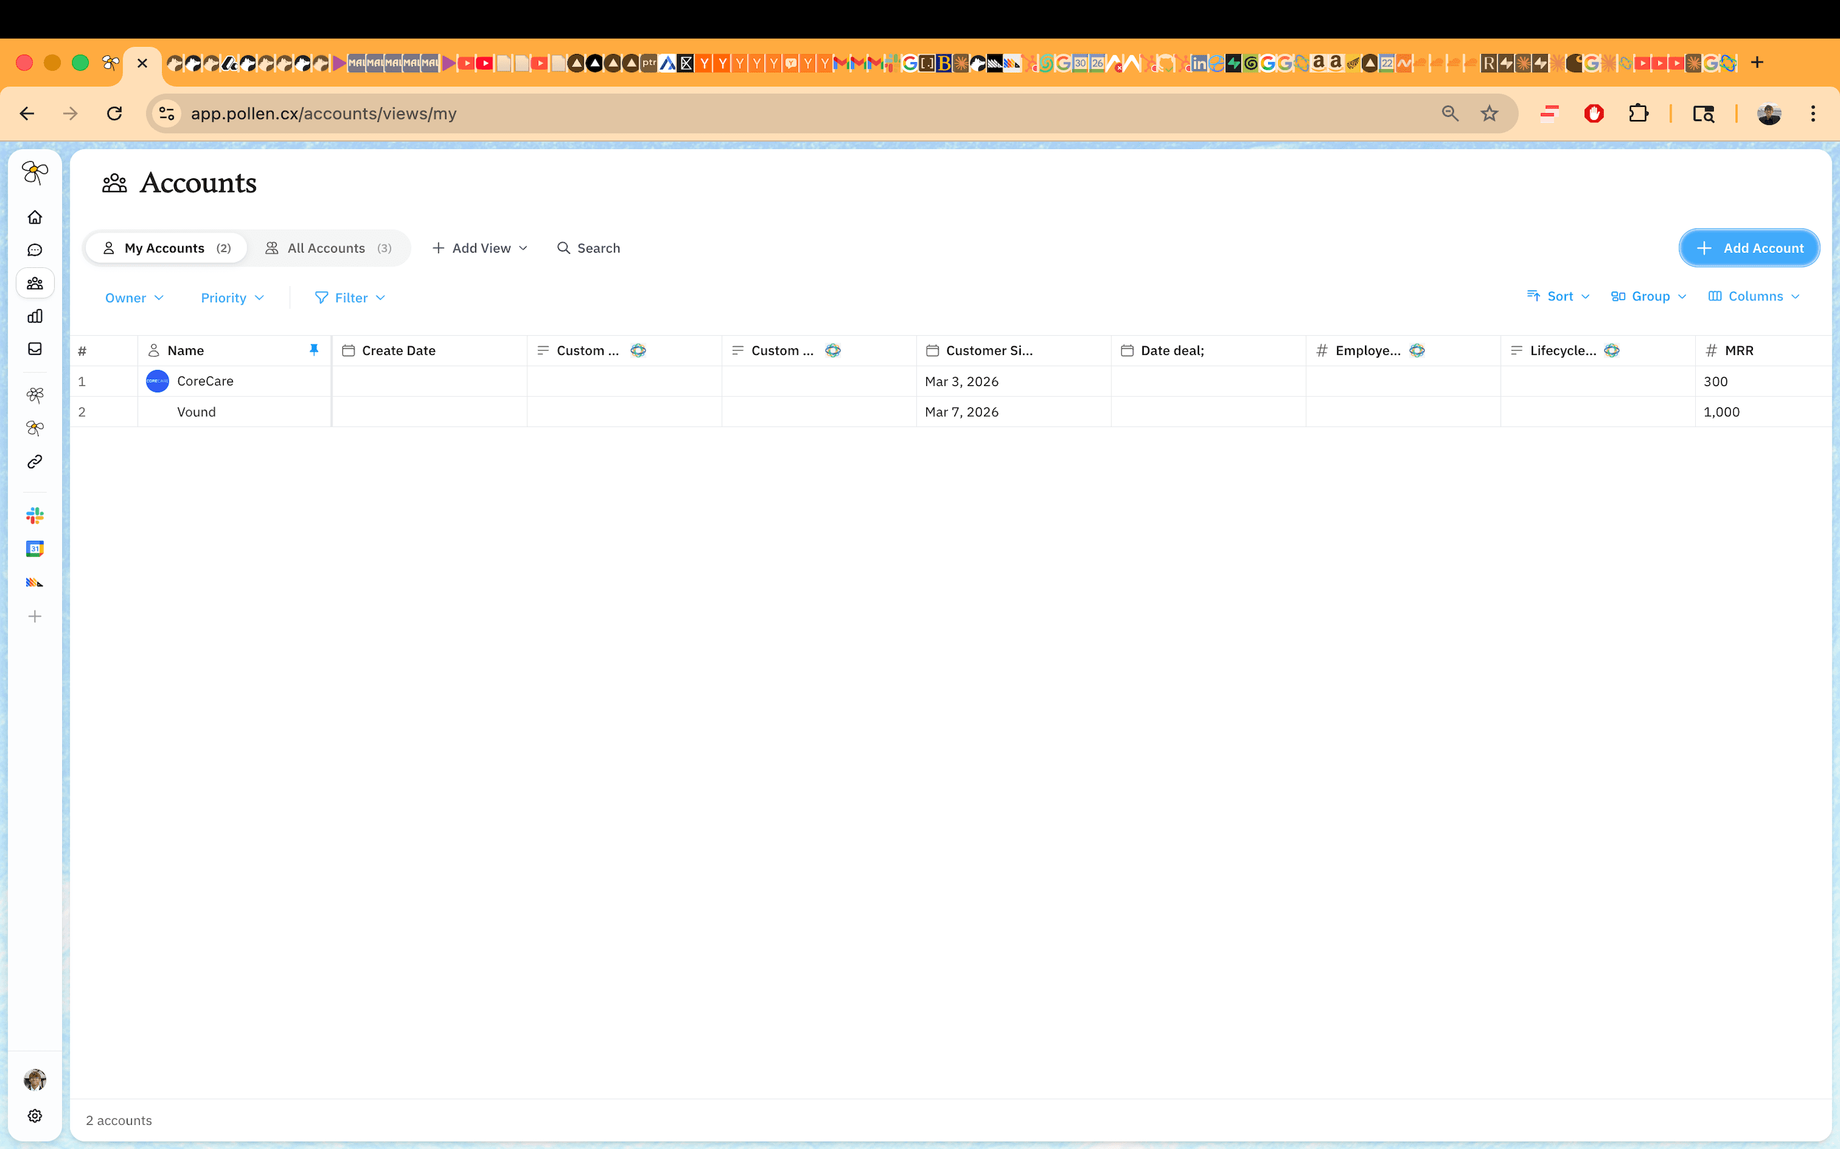Click the Chrome profile avatar
Viewport: 1840px width, 1149px height.
tap(1769, 113)
